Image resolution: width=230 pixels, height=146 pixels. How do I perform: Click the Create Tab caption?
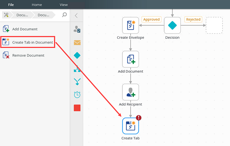(131, 138)
